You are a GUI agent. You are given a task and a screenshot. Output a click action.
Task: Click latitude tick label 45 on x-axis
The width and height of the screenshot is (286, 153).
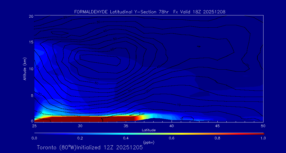[217, 125]
